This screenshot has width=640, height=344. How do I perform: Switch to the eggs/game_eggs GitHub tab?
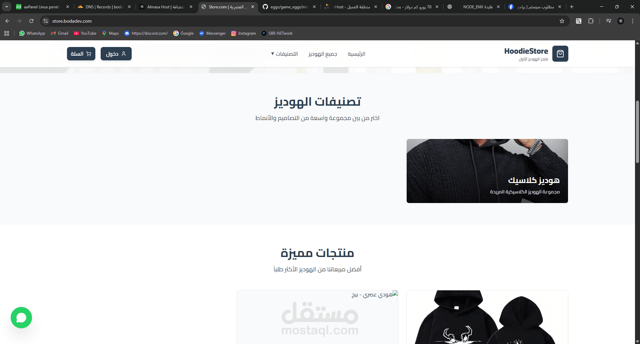click(x=289, y=7)
